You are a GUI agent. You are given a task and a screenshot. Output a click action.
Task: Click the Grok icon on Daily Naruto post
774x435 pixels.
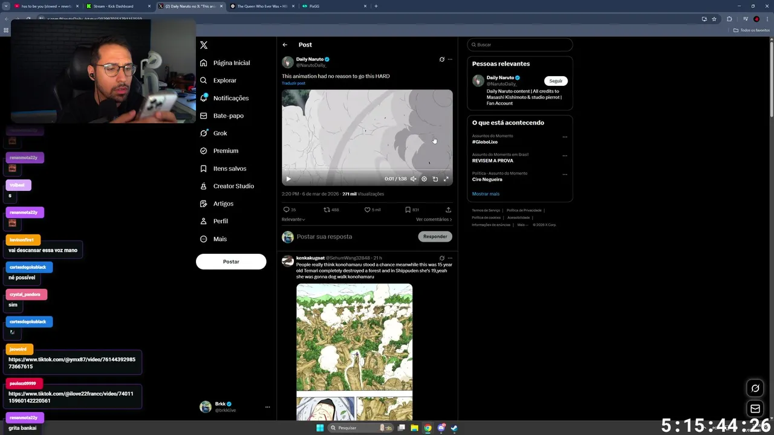point(441,59)
